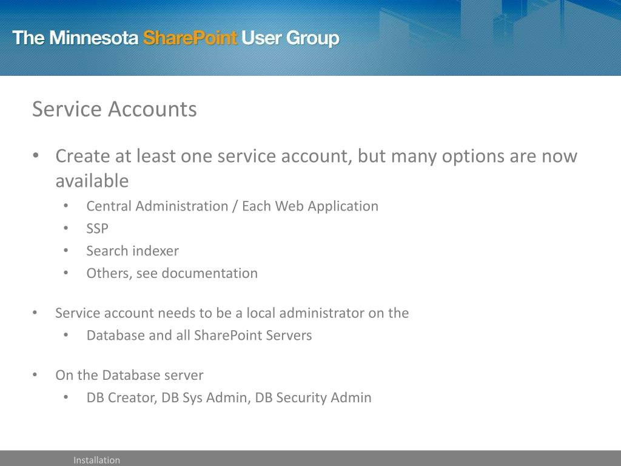The height and width of the screenshot is (466, 621).
Task: Click the gray footer bar
Action: coord(310,458)
